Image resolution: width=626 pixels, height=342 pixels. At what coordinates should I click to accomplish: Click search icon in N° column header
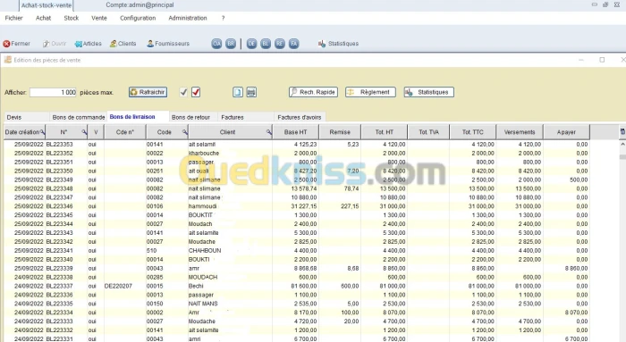[84, 132]
